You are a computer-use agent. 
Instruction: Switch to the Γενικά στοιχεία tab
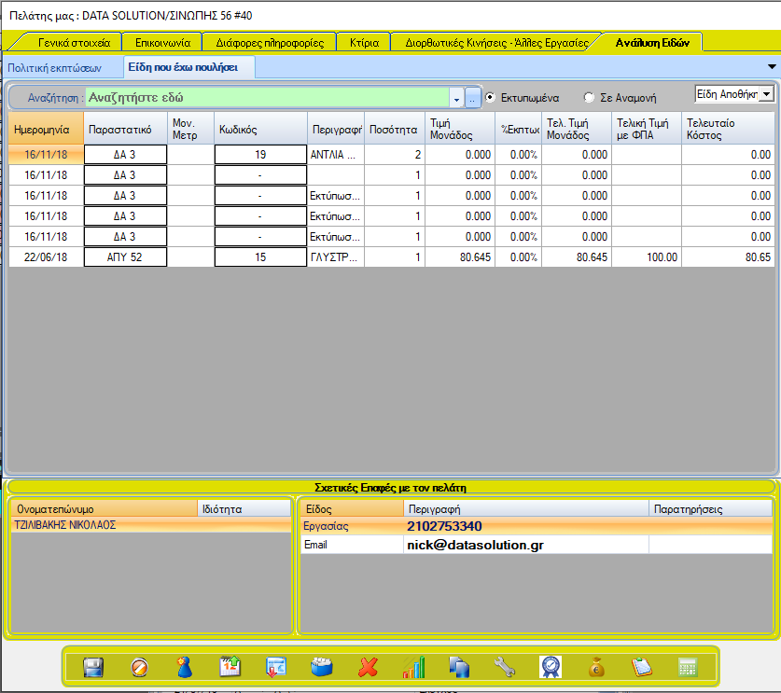click(75, 42)
